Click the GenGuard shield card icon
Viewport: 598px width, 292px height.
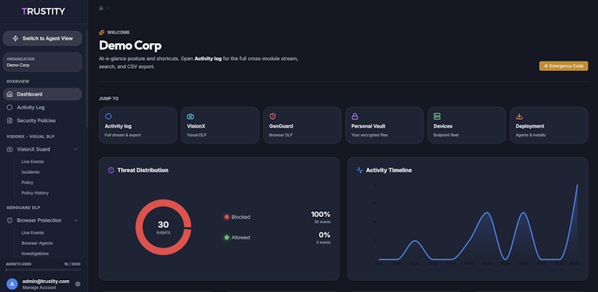pyautogui.click(x=273, y=116)
